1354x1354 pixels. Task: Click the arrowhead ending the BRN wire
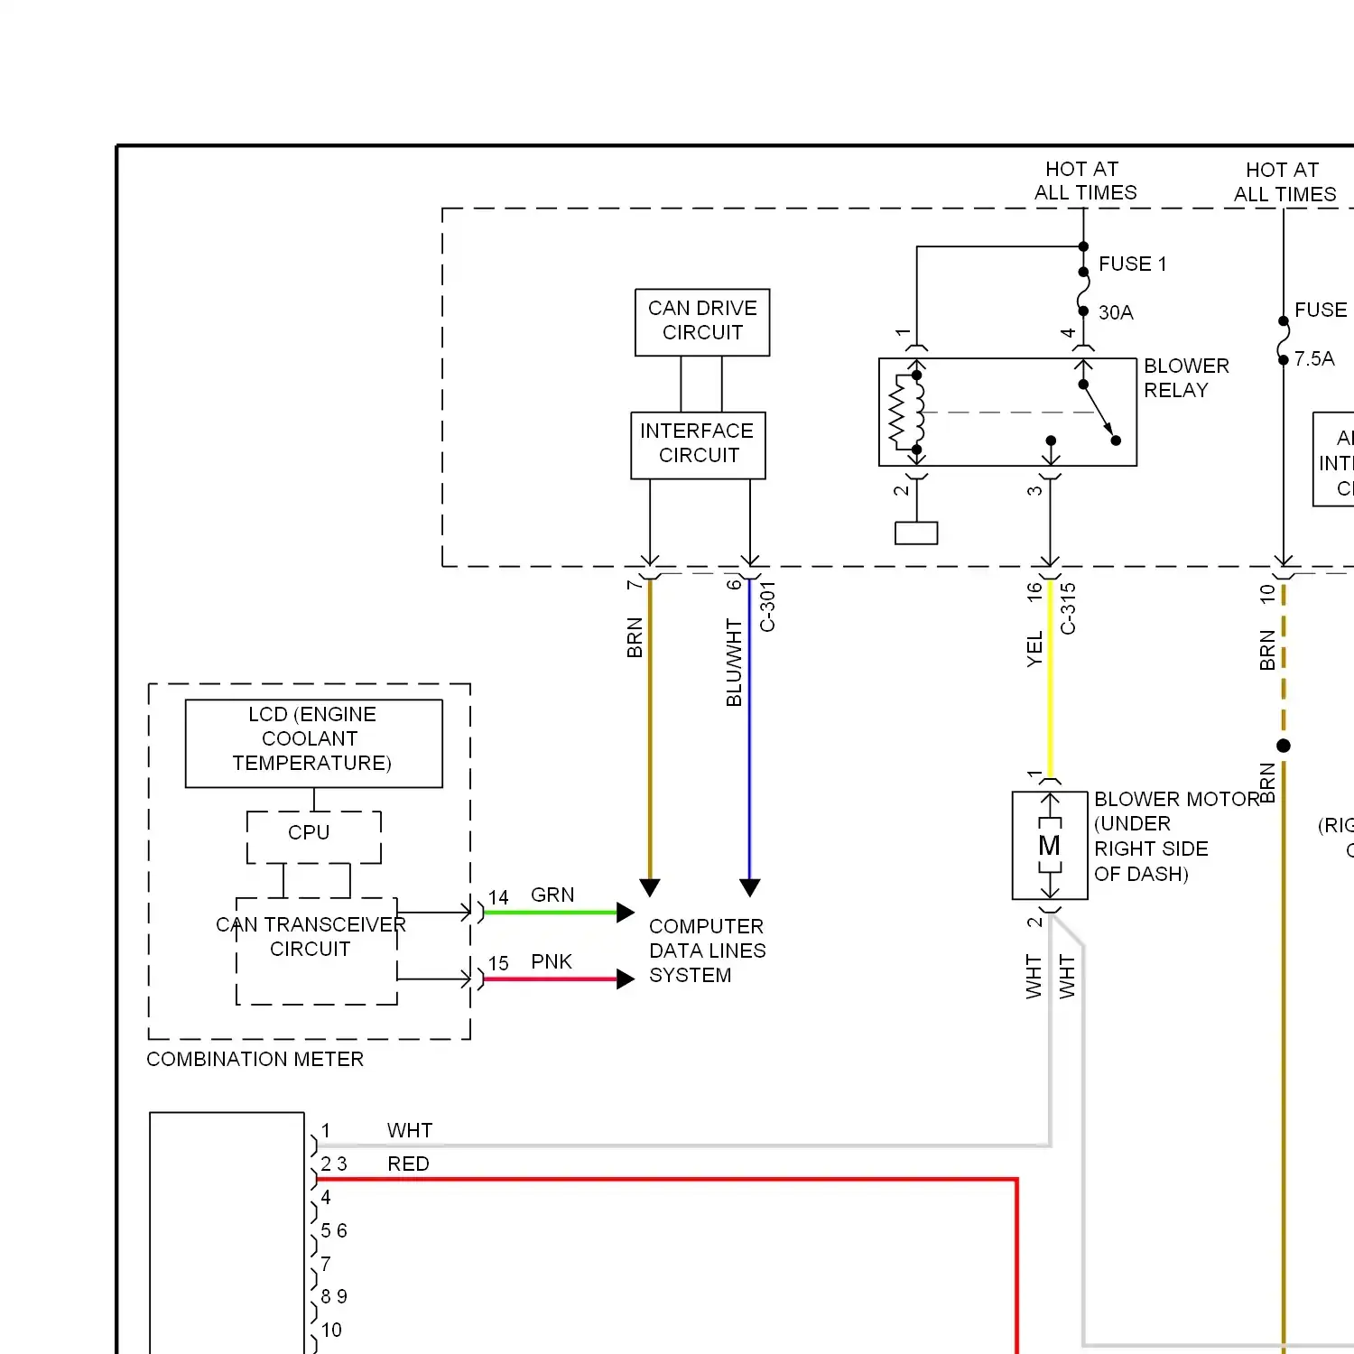(x=650, y=887)
